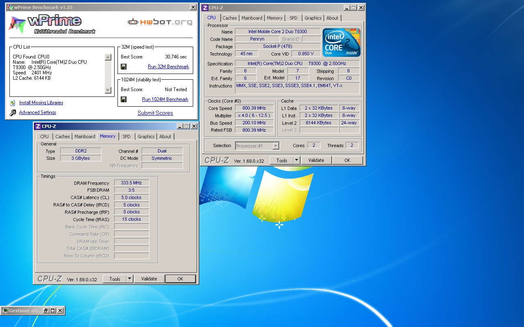Switch to Mainboard tab in the Memory window
Viewport: 524px width, 327px height.
pos(85,137)
